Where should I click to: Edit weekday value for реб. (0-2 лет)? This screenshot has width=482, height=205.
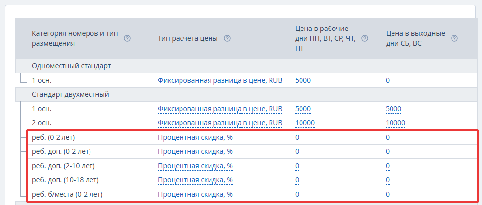click(297, 137)
